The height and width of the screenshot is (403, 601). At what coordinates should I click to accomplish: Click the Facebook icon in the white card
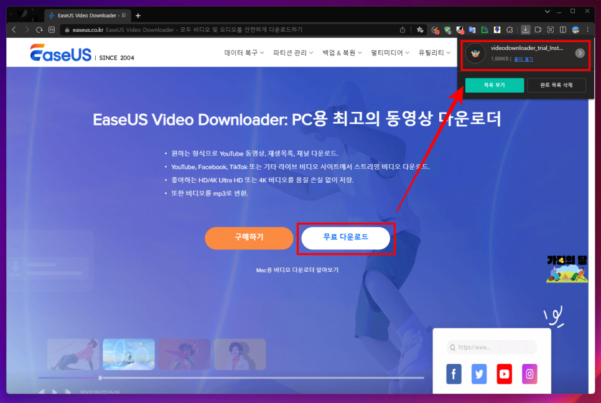(x=454, y=374)
